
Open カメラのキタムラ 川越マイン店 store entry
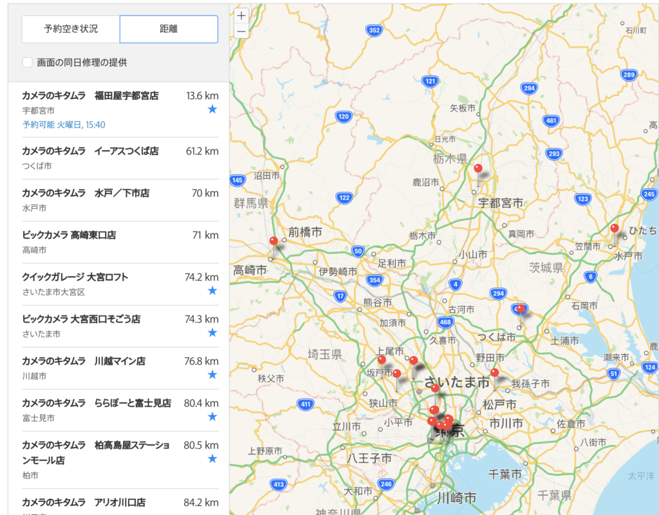(120, 369)
